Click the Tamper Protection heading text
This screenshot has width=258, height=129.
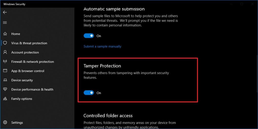coord(102,66)
